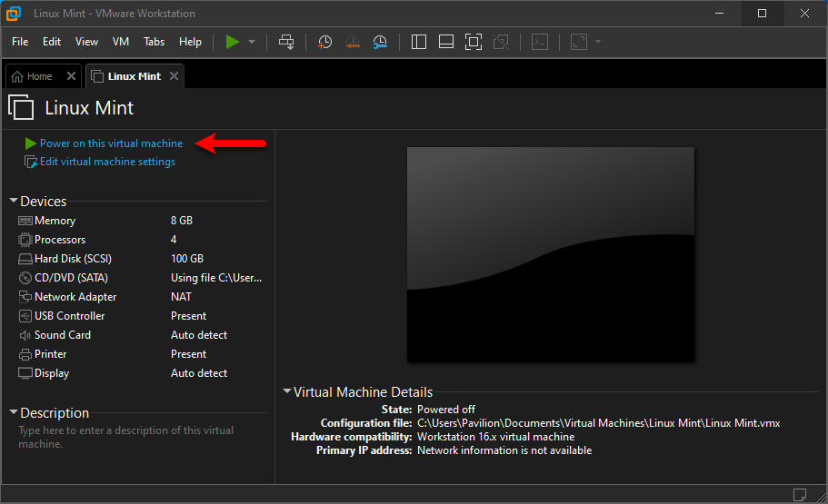
Task: Open the Edit menu
Action: click(x=52, y=42)
